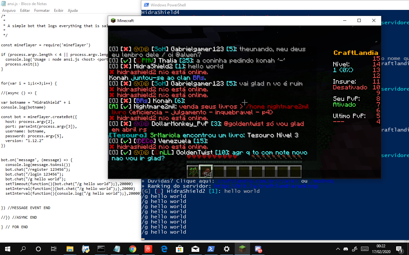The image size is (409, 255).
Task: Open touch keyboard tray icon
Action: point(365,249)
